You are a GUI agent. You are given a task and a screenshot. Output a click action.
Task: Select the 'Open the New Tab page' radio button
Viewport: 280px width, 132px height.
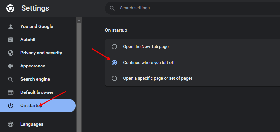(114, 47)
